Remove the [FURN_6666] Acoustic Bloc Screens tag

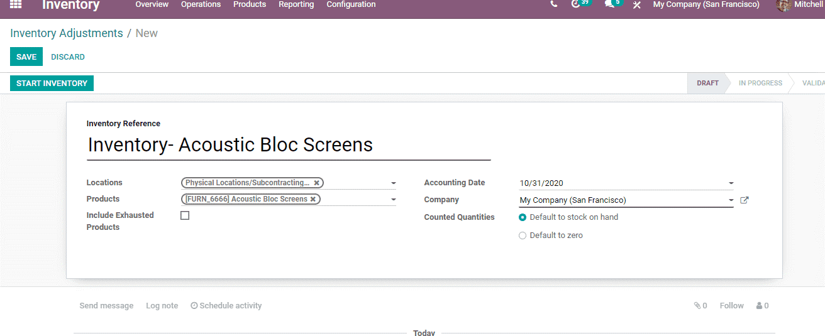pos(313,199)
